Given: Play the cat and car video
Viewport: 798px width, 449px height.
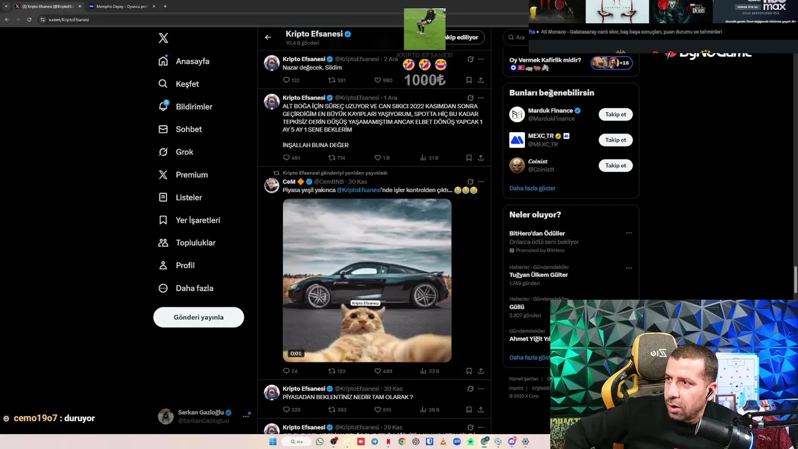Looking at the screenshot, I should tap(367, 280).
